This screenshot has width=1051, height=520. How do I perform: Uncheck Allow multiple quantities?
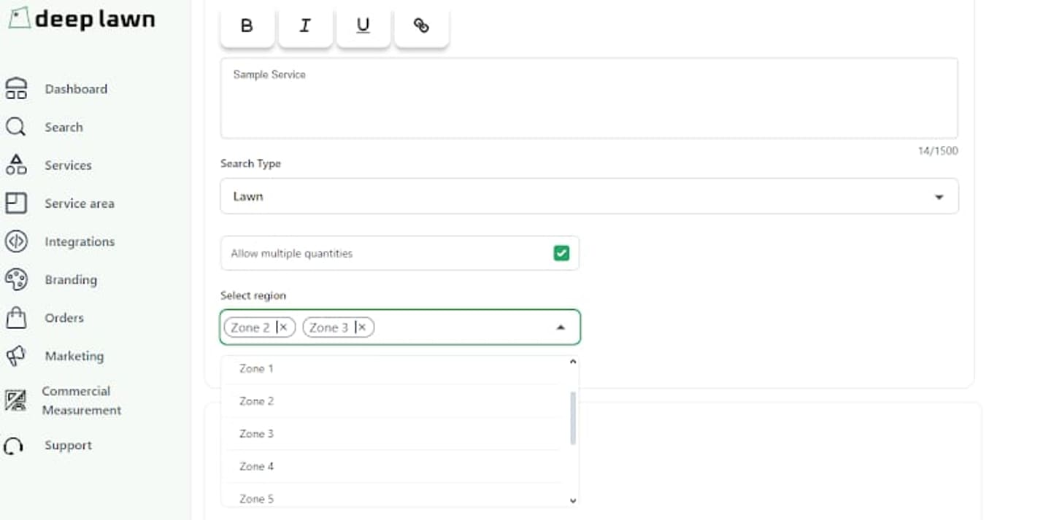[x=561, y=253]
